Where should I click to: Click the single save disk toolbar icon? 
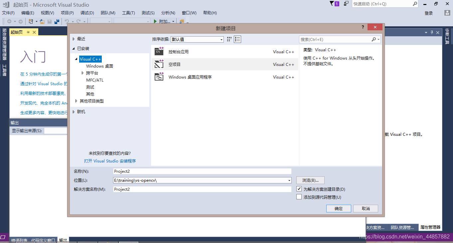click(50, 21)
